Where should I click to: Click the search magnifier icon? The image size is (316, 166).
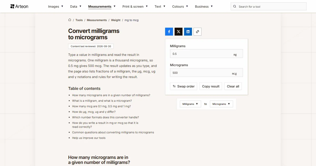(235, 7)
